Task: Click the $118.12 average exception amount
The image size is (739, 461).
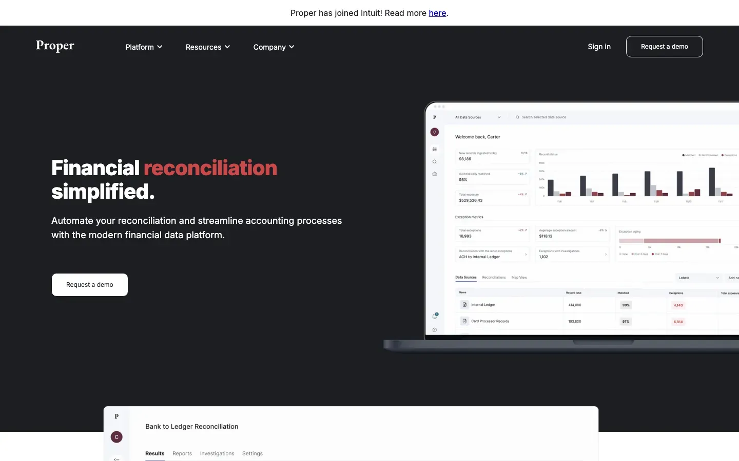Action: tap(546, 236)
